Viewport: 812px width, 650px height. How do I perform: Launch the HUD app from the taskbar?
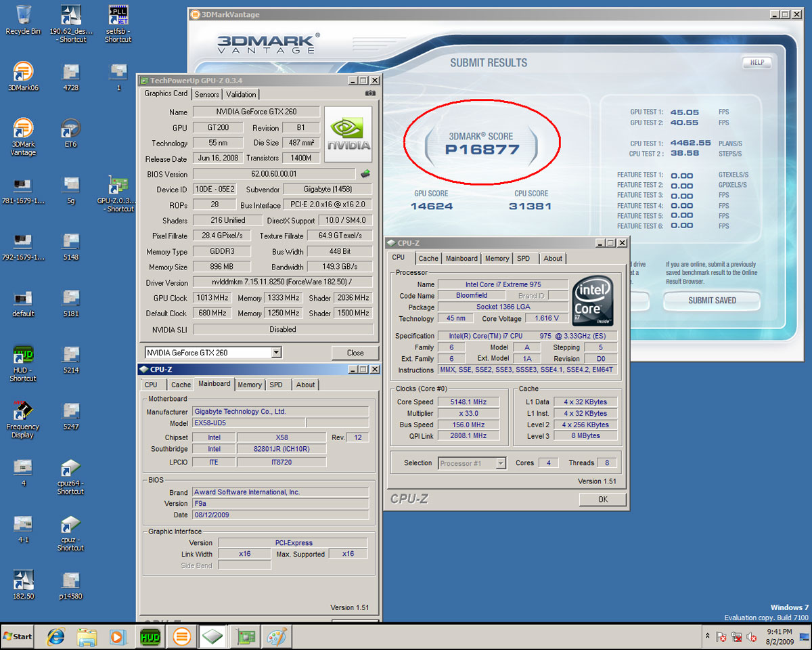tap(150, 636)
